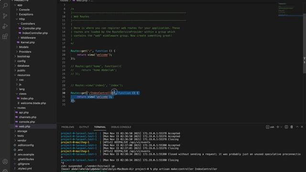This screenshot has width=306, height=172.
Task: Click the editor minimap preview
Action: [x=290, y=10]
